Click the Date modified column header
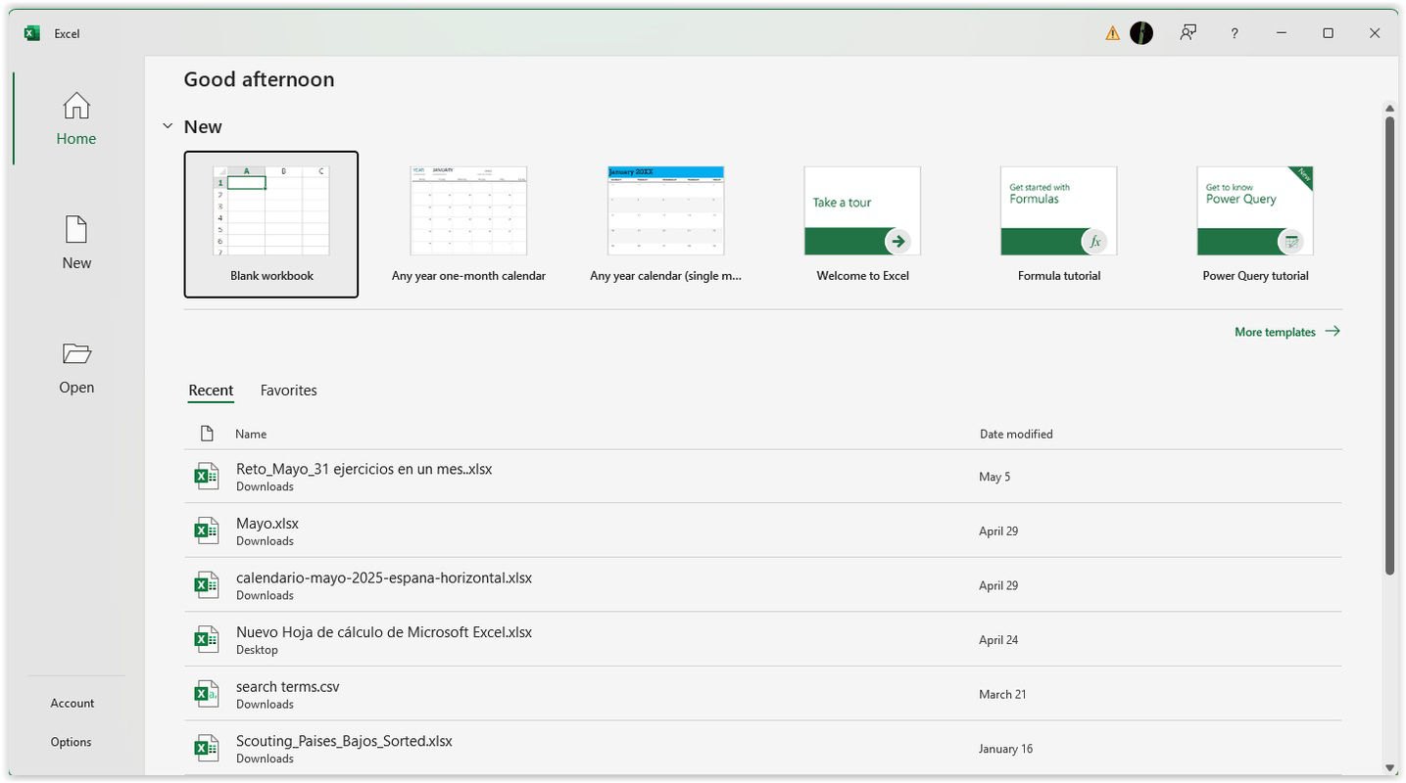Screen dimensions: 1406x783 pyautogui.click(x=1016, y=434)
